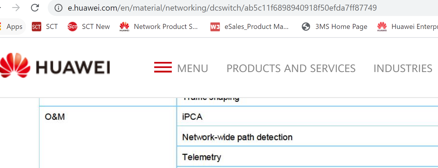Image resolution: width=438 pixels, height=168 pixels.
Task: Open the 3MS Home Page bookmark
Action: [x=335, y=27]
